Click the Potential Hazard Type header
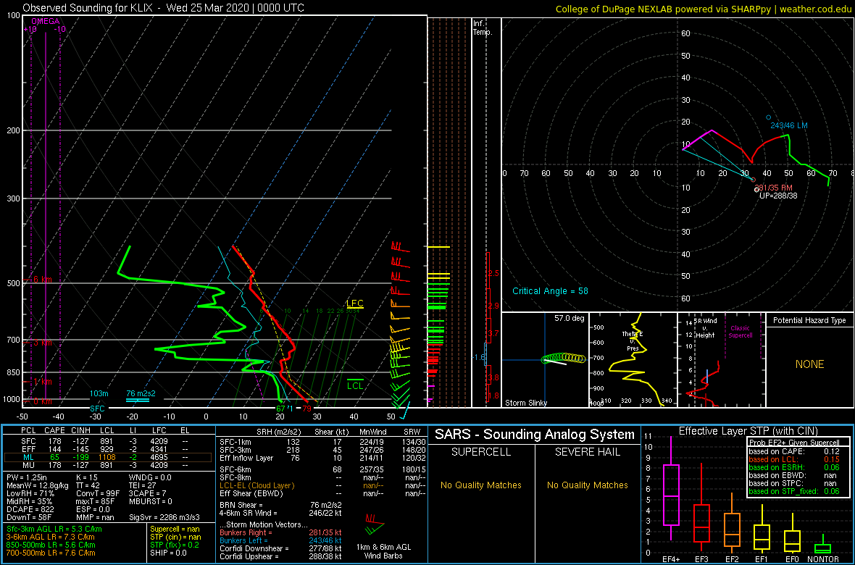The height and width of the screenshot is (565, 855). pos(810,320)
